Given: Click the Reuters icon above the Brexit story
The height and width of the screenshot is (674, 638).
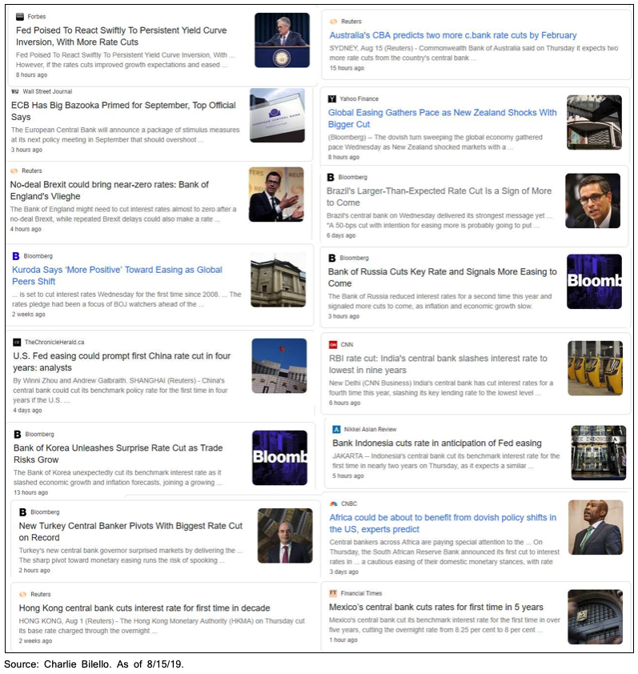Looking at the screenshot, I should 14,171.
